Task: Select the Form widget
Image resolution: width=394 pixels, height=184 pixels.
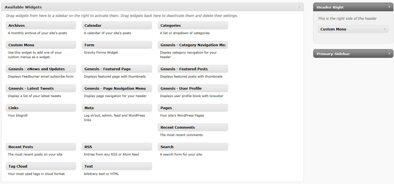Action: 117,45
